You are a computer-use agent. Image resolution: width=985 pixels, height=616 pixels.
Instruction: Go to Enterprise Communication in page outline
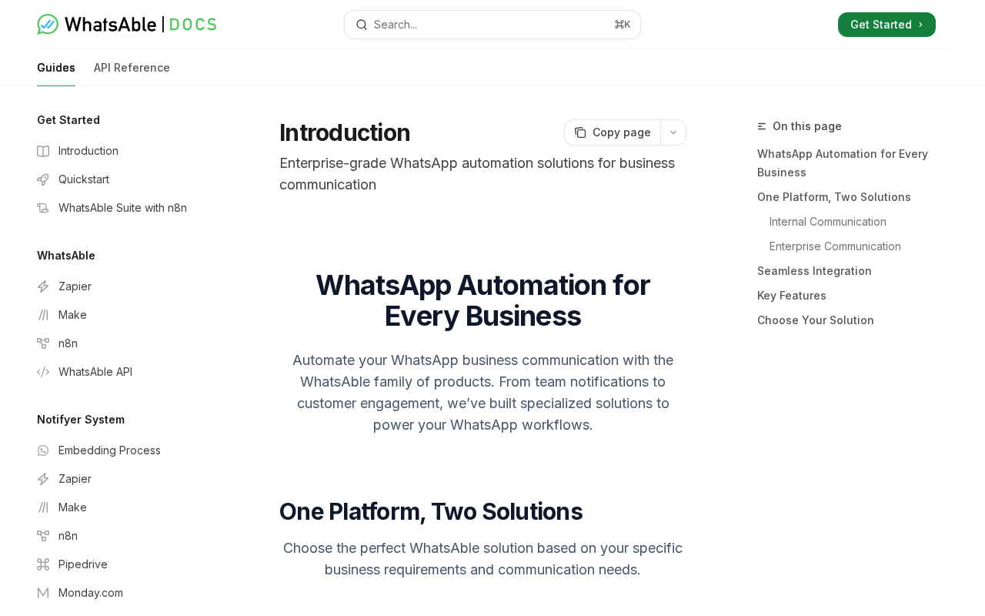coord(835,246)
